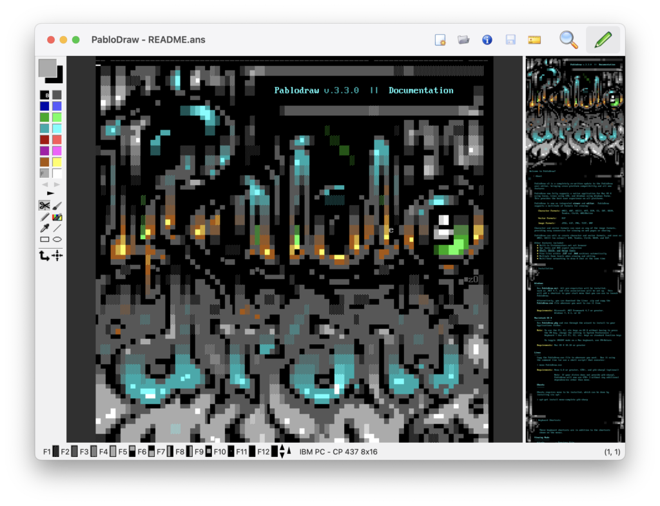The width and height of the screenshot is (660, 506).
Task: Show file info with blue info icon
Action: coord(487,40)
